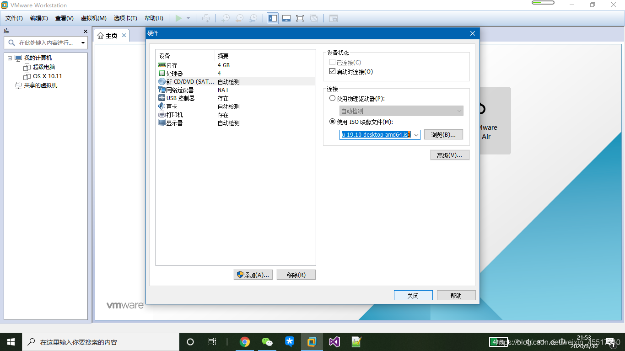Open the View menu
The width and height of the screenshot is (625, 351).
coord(65,18)
